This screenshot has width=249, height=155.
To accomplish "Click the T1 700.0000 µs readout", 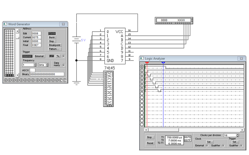I will pos(174,137).
